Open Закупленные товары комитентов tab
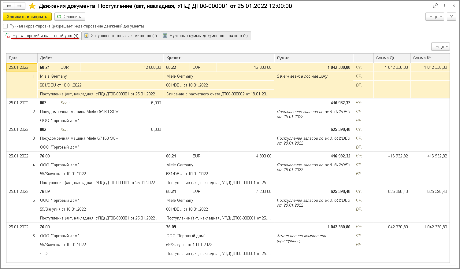This screenshot has height=269, width=460. pyautogui.click(x=121, y=36)
